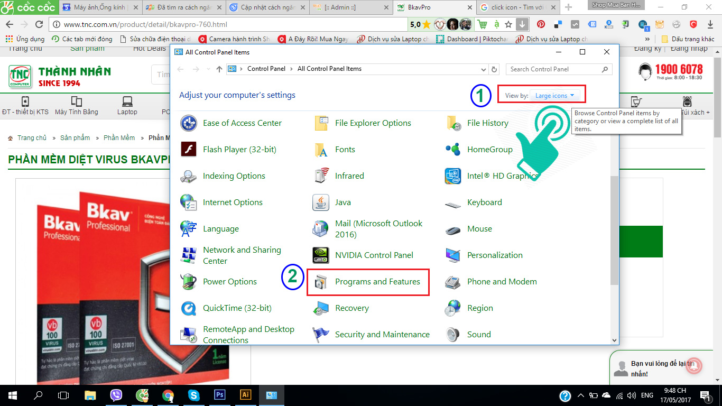The image size is (722, 406).
Task: Open the Region globe icon
Action: (x=453, y=308)
